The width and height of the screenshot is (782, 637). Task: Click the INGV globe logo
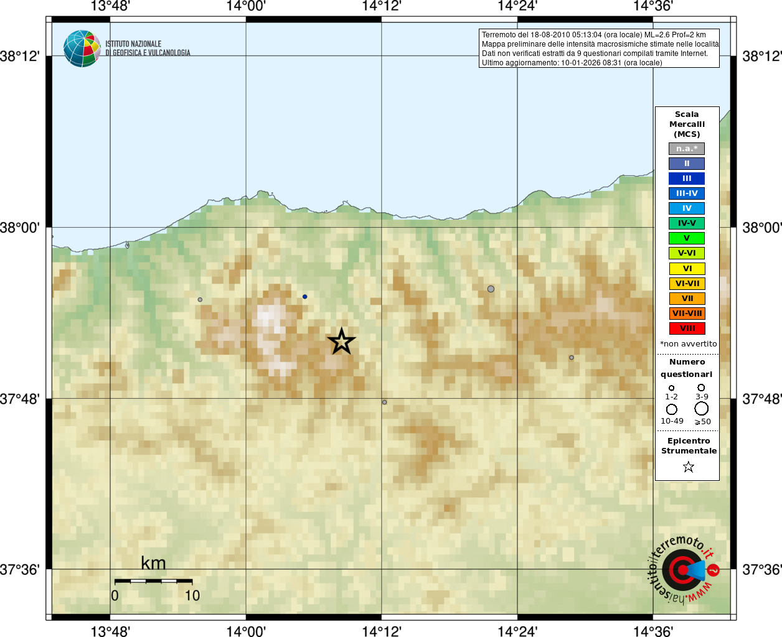click(82, 49)
